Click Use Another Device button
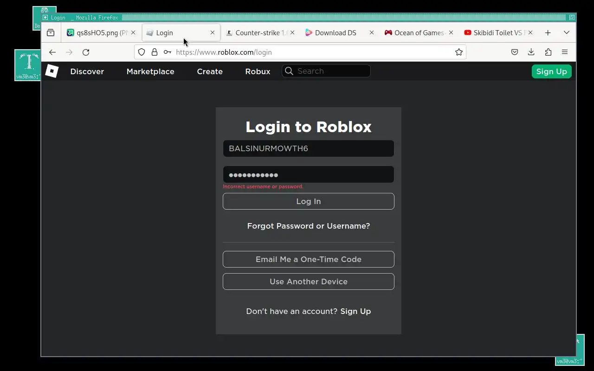594x371 pixels. tap(309, 281)
